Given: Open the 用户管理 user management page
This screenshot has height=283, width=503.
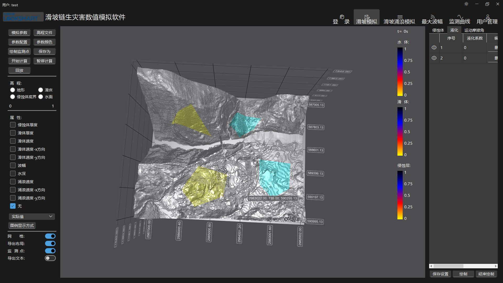Looking at the screenshot, I should (x=487, y=20).
